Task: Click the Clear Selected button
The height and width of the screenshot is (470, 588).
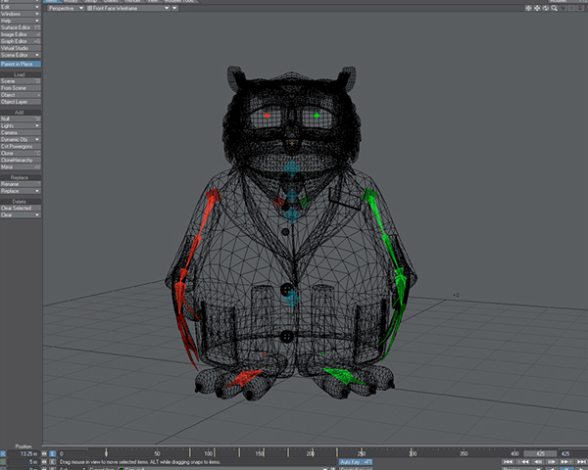Action: pyautogui.click(x=21, y=208)
